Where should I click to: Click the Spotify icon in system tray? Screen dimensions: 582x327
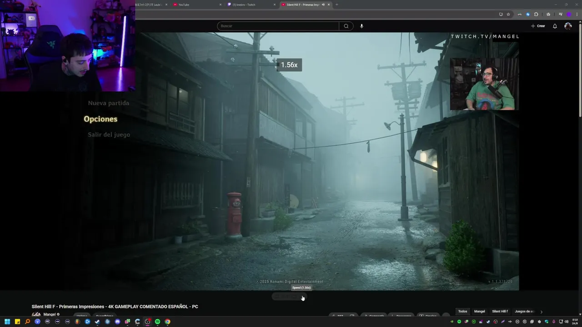pos(459,322)
